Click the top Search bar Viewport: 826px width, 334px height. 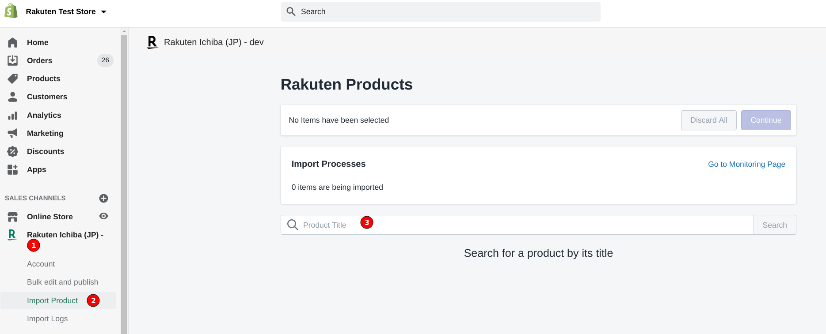pyautogui.click(x=441, y=11)
